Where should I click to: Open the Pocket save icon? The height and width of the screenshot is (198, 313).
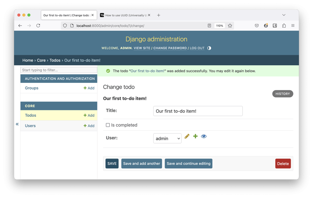pos(257,26)
